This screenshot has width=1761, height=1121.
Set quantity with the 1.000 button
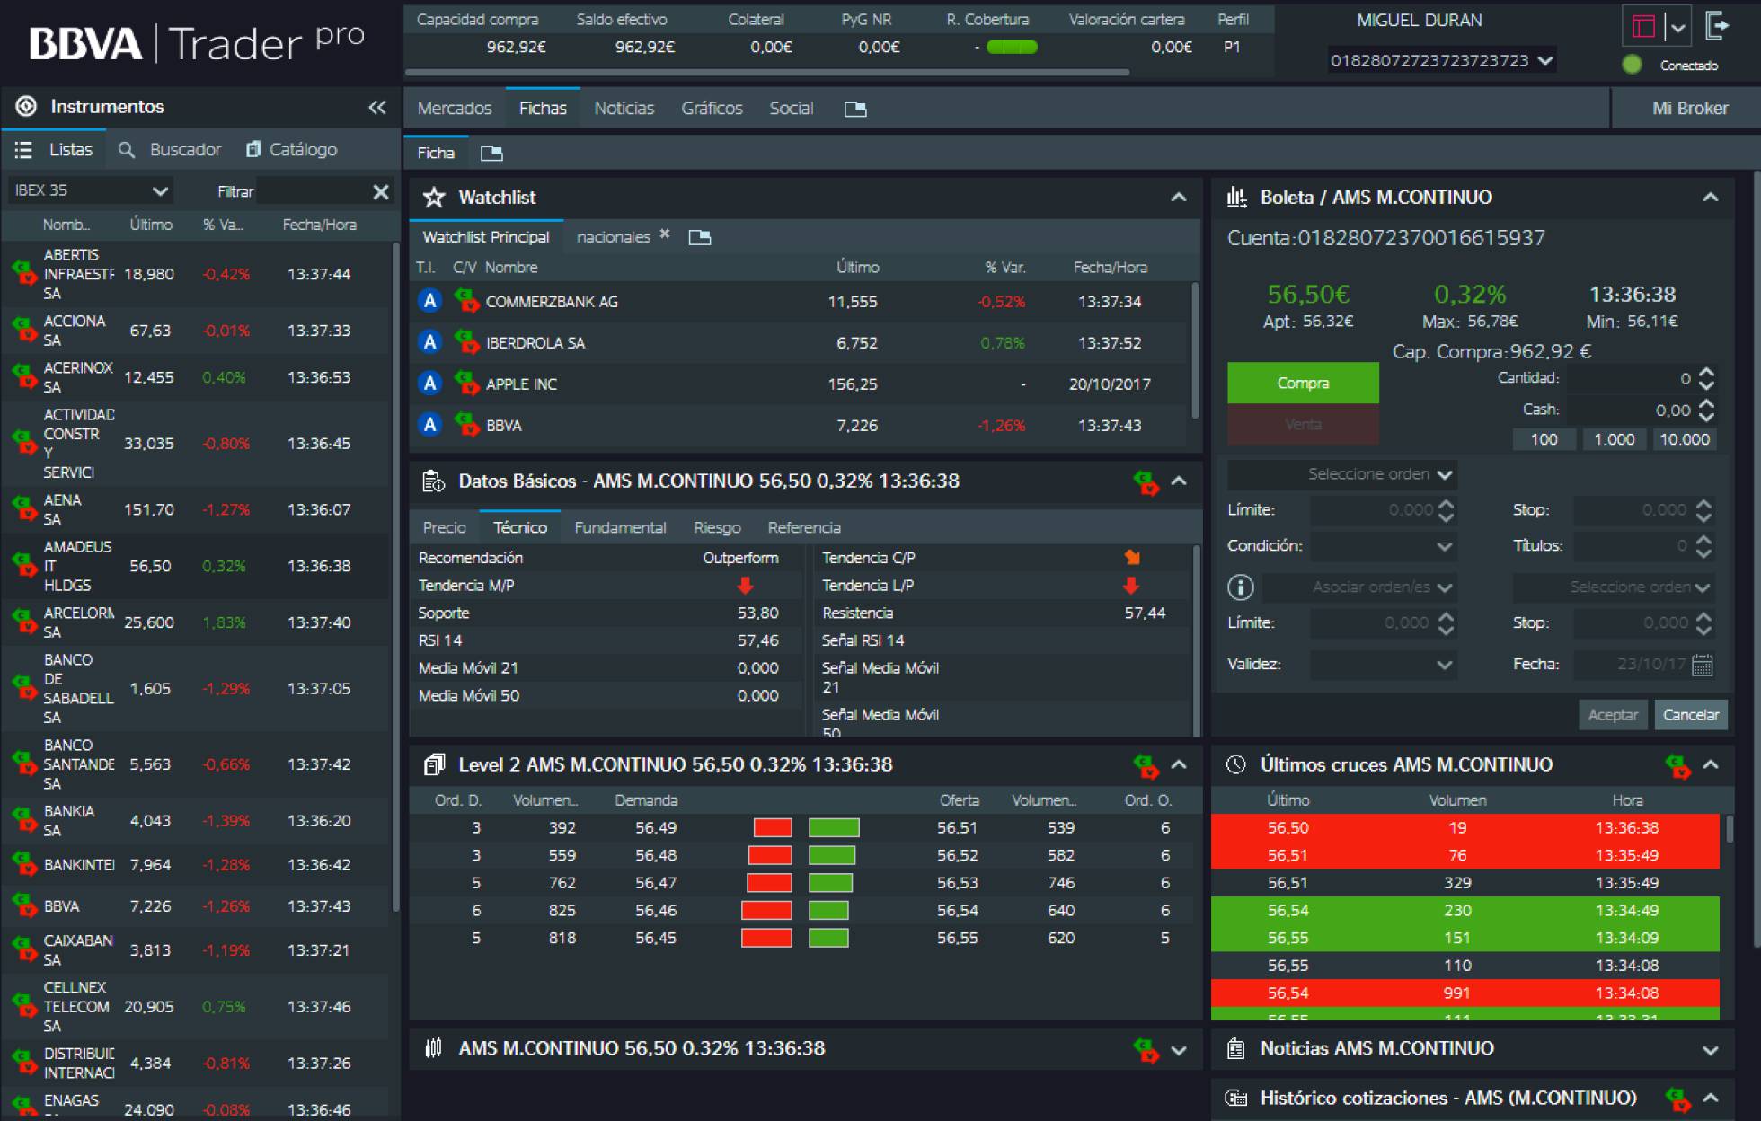point(1614,439)
